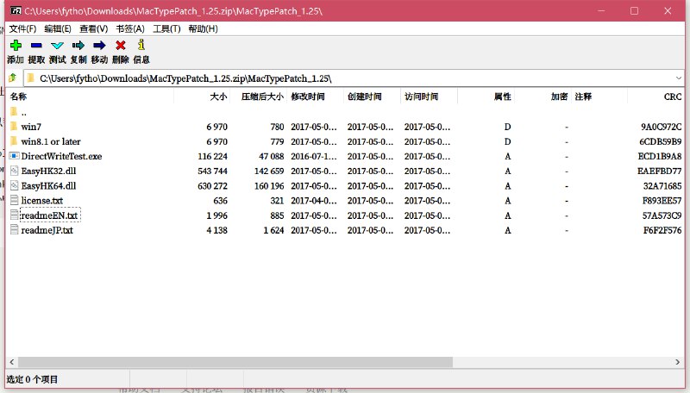690x393 pixels.
Task: Click the Delete (删除) red X icon
Action: coord(121,45)
